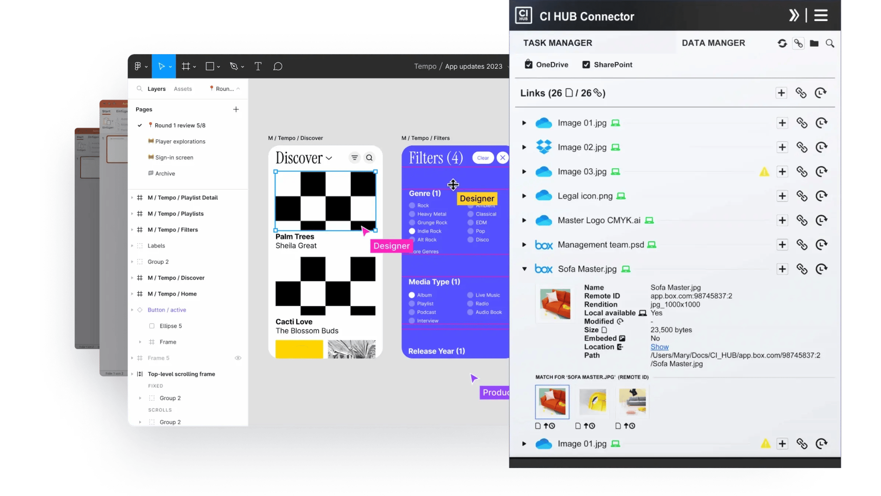Open filter icon in Discover screen
Viewport: 881px width, 496px height.
(354, 158)
